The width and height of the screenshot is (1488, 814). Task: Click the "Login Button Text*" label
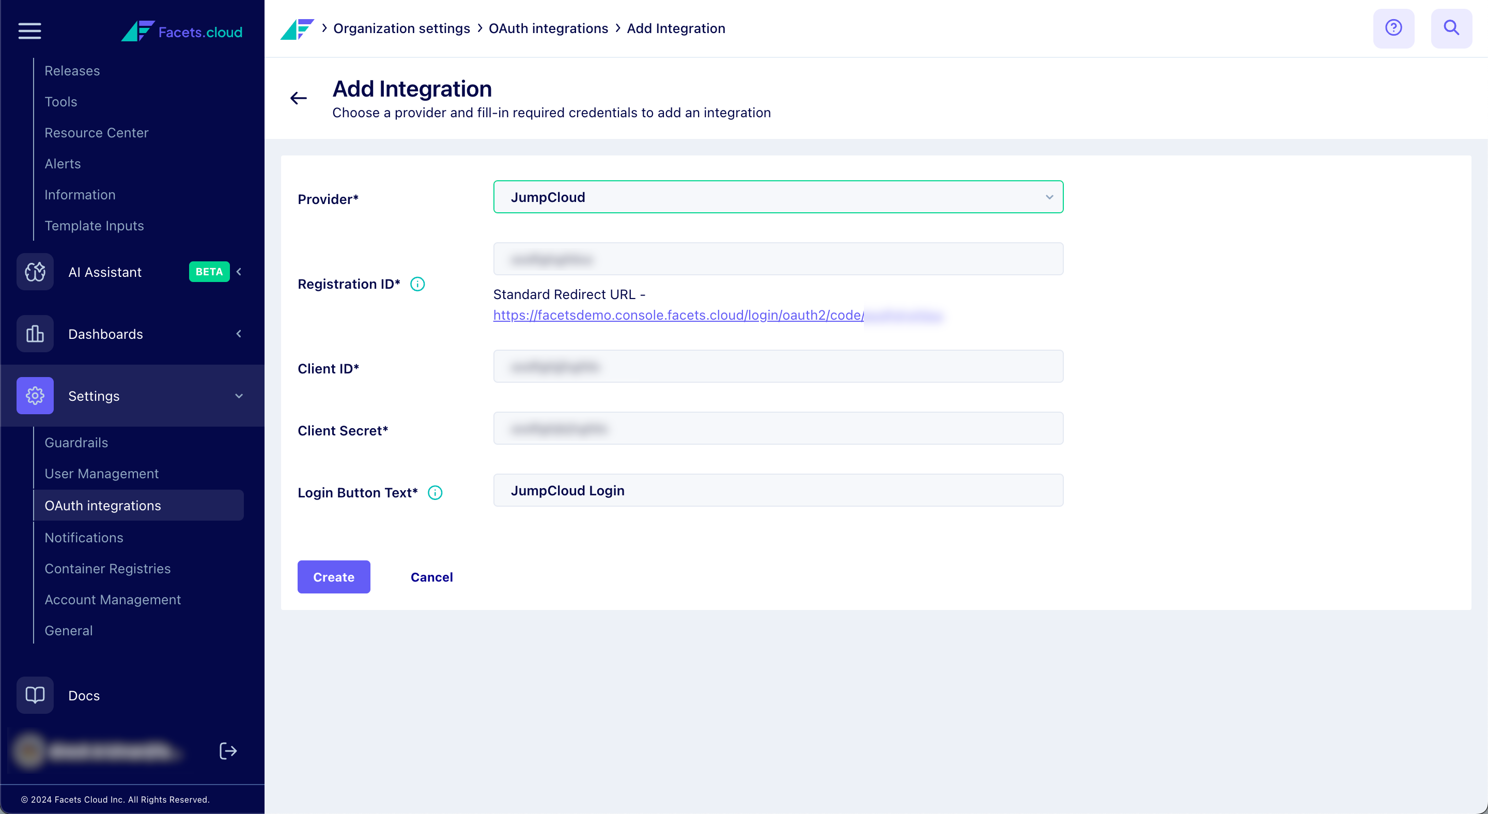tap(358, 492)
